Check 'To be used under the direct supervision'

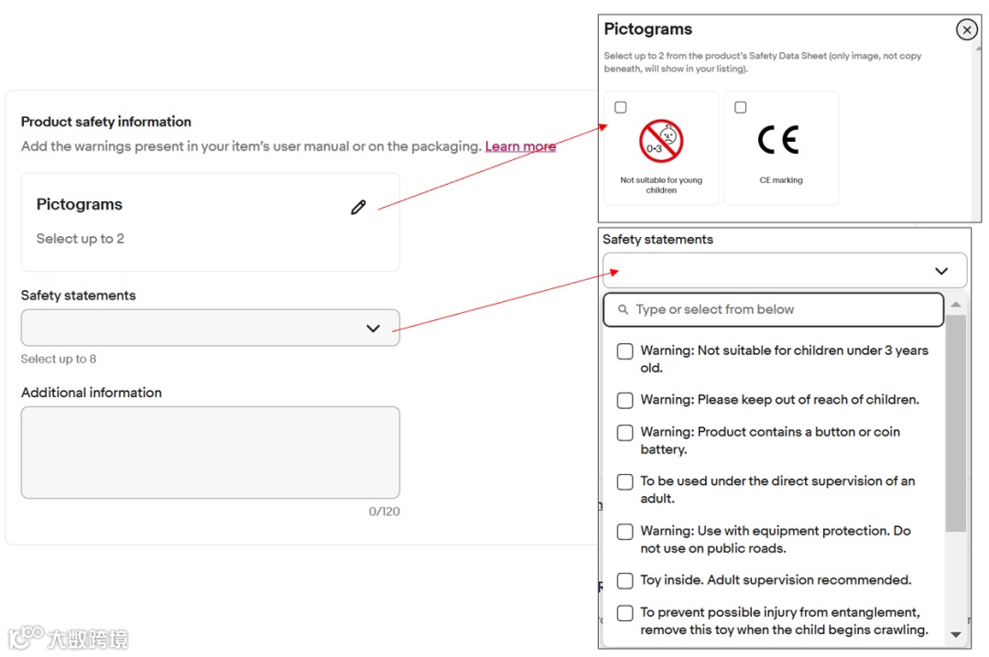(625, 481)
